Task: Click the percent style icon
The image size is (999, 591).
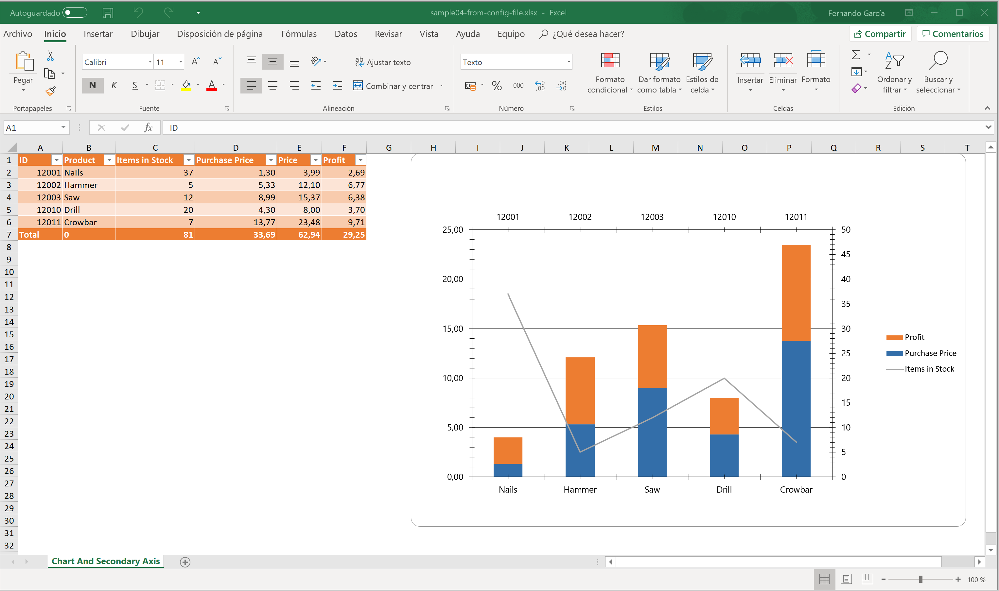Action: (x=497, y=86)
